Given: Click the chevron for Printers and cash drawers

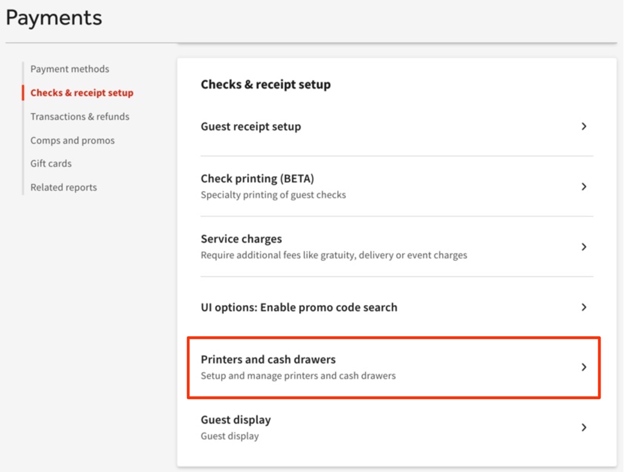Looking at the screenshot, I should coord(584,367).
